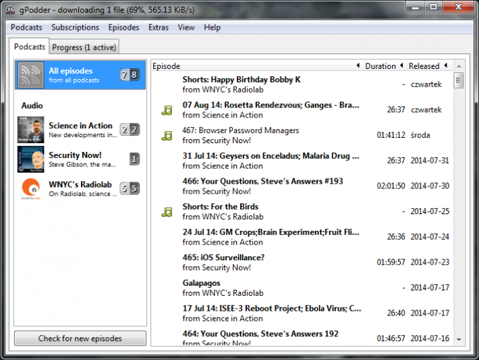Open the Extras menu
This screenshot has width=479, height=360.
point(159,28)
